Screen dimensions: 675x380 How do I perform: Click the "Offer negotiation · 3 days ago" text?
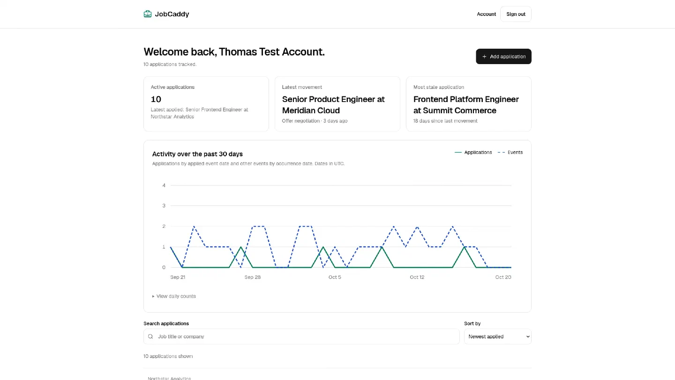tap(315, 121)
